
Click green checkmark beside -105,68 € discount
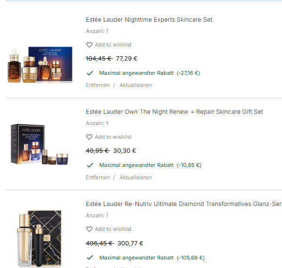tap(90, 258)
